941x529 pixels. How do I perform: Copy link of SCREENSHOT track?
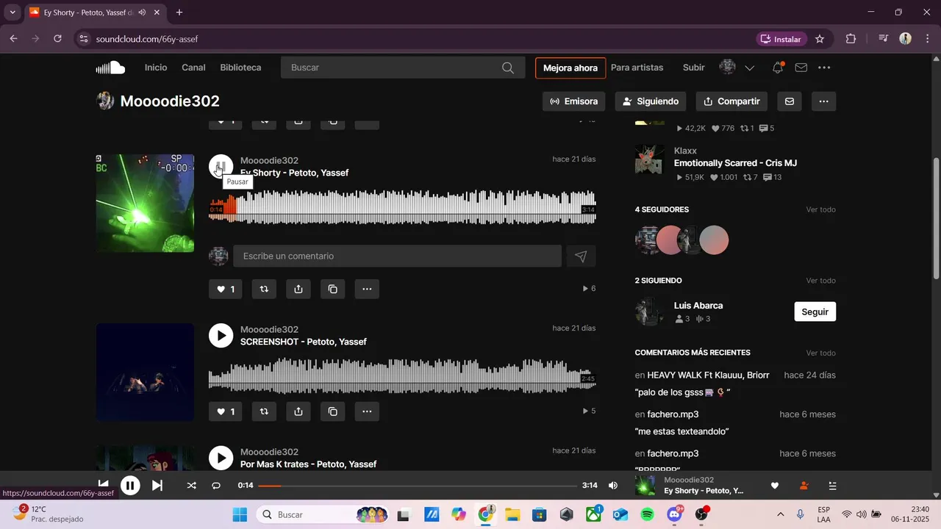[x=332, y=411]
